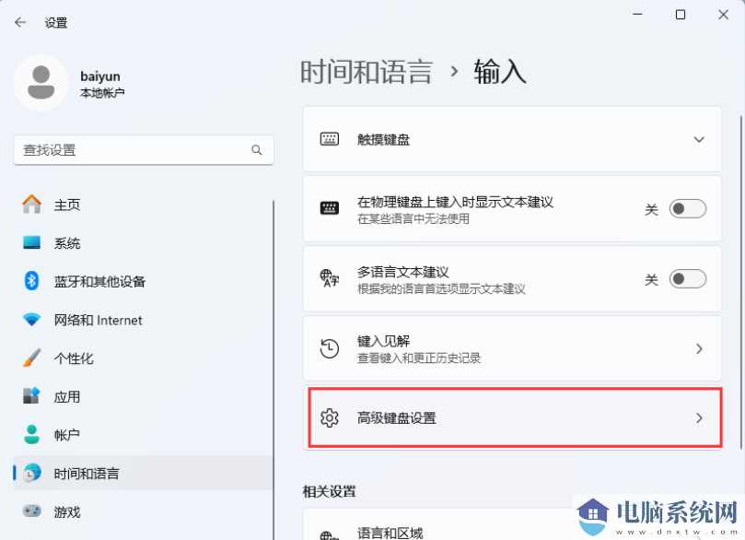Select the baiyun user avatar
The height and width of the screenshot is (540, 745).
[x=41, y=82]
